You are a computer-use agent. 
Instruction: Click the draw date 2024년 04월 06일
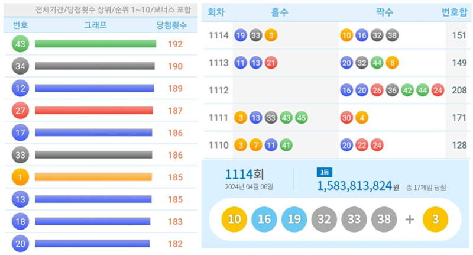249,187
